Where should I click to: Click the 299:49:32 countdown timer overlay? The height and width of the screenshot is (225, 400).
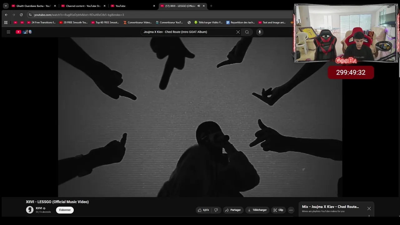coord(351,72)
